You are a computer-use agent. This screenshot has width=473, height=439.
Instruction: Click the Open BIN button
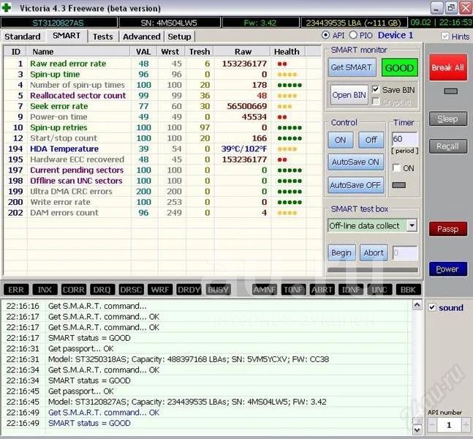[349, 95]
